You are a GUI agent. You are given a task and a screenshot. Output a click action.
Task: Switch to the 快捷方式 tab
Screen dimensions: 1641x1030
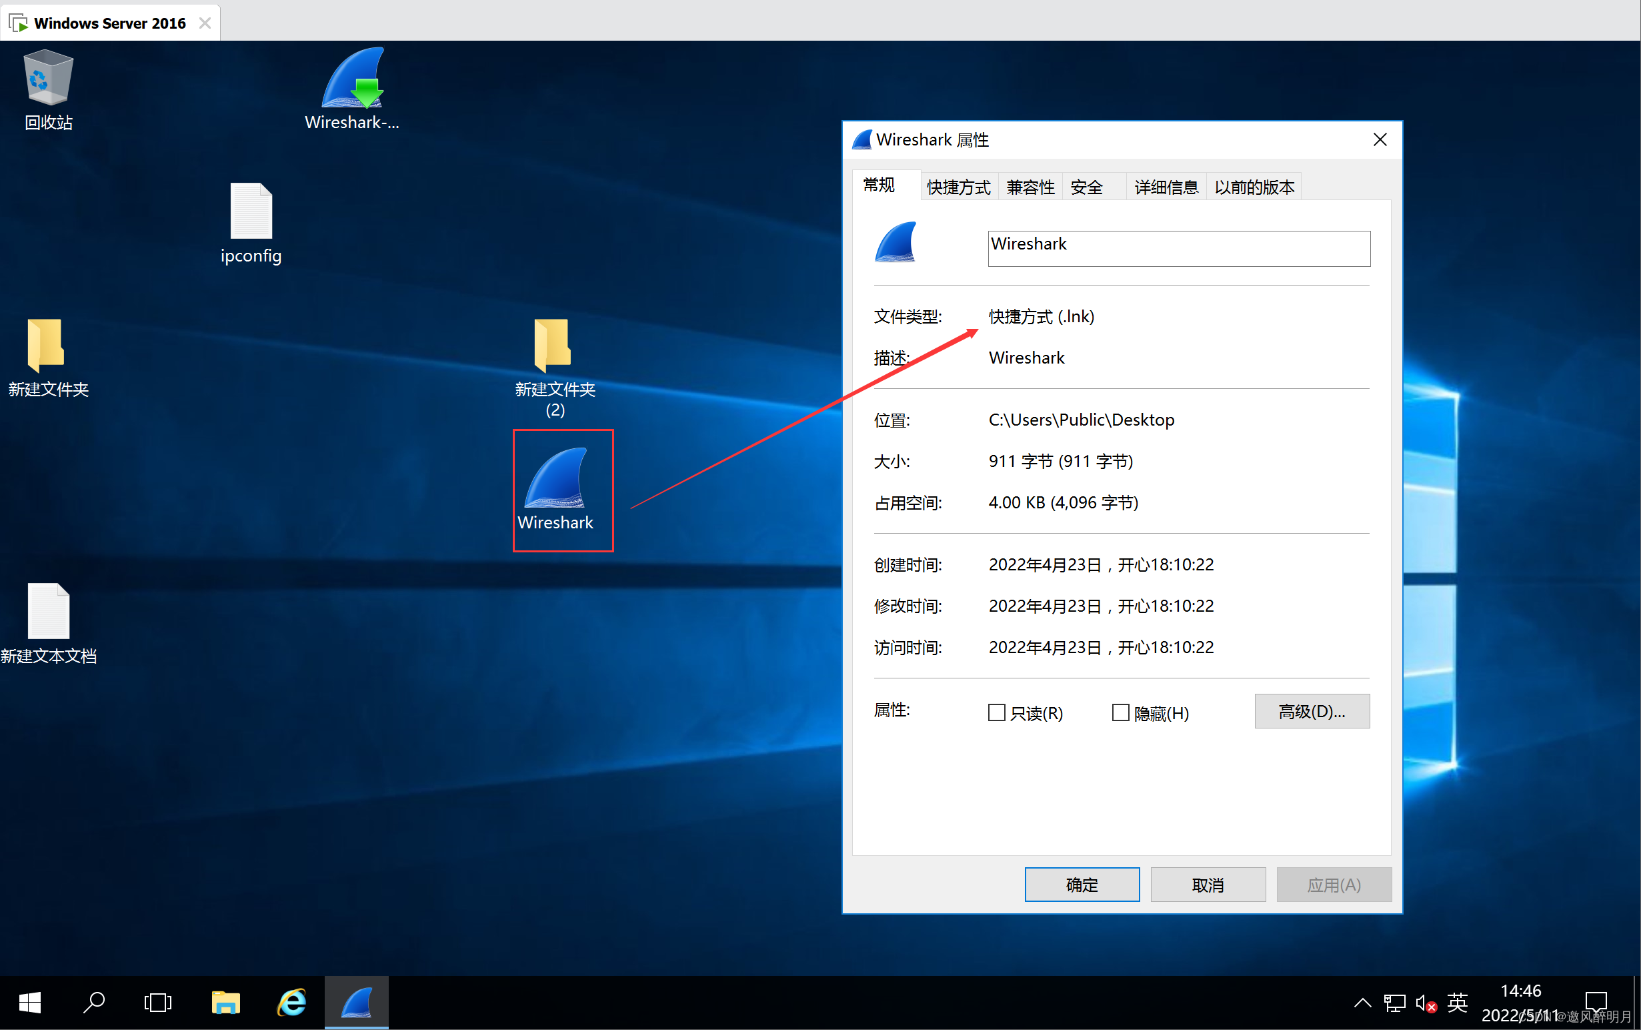point(959,187)
